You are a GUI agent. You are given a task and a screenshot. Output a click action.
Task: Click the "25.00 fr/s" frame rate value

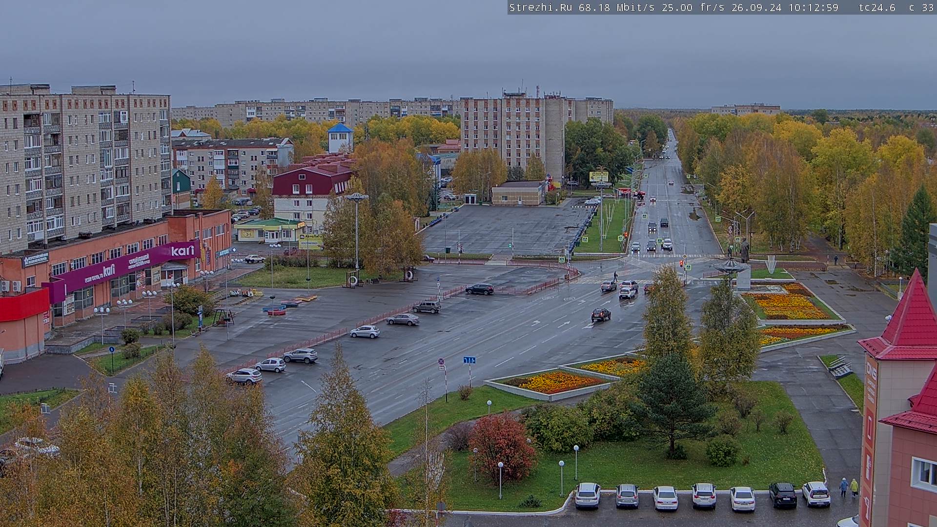click(x=693, y=7)
